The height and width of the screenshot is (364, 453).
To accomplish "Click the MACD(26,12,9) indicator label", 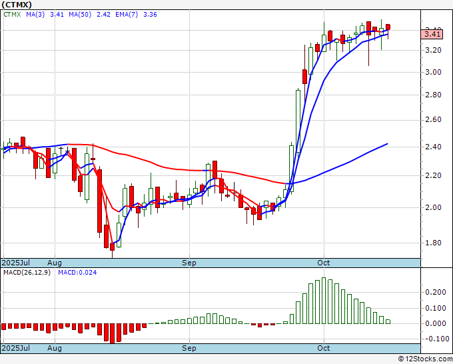I will coord(27,273).
